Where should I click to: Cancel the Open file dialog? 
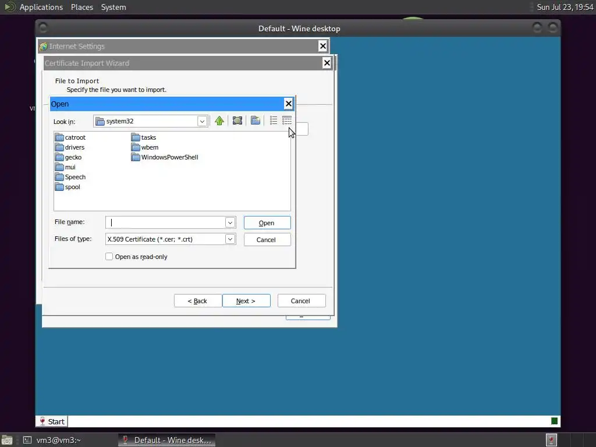(x=267, y=239)
